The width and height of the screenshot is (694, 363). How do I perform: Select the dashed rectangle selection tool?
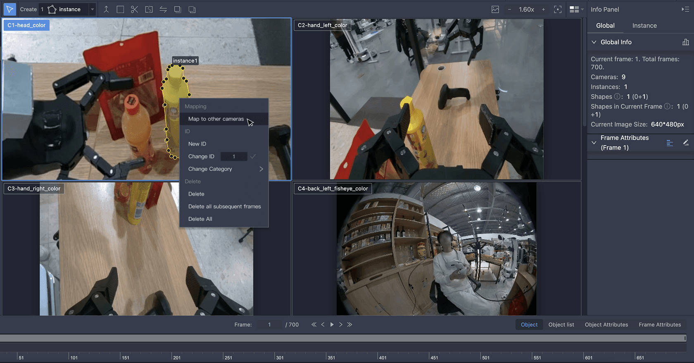pos(120,9)
